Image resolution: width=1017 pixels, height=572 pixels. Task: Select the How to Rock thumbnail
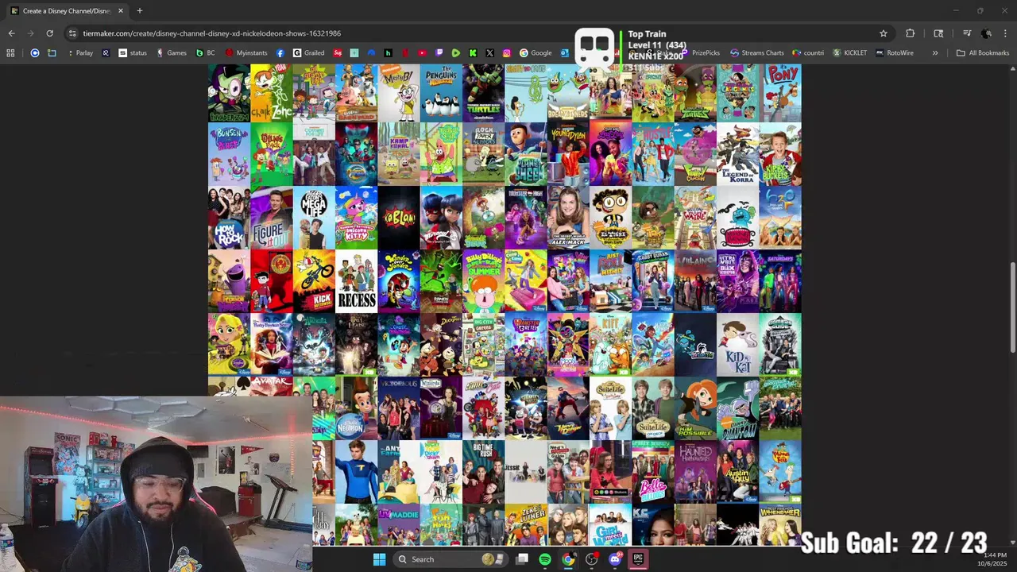tap(229, 218)
